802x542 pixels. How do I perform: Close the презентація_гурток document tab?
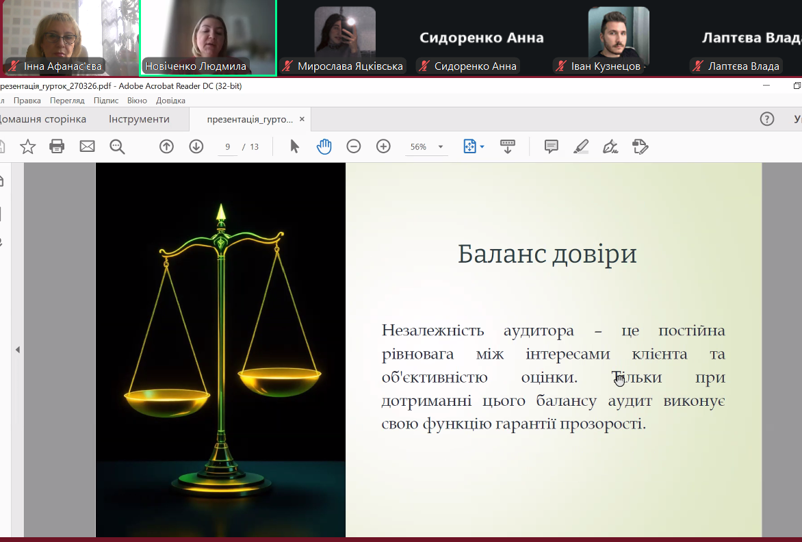coord(302,119)
